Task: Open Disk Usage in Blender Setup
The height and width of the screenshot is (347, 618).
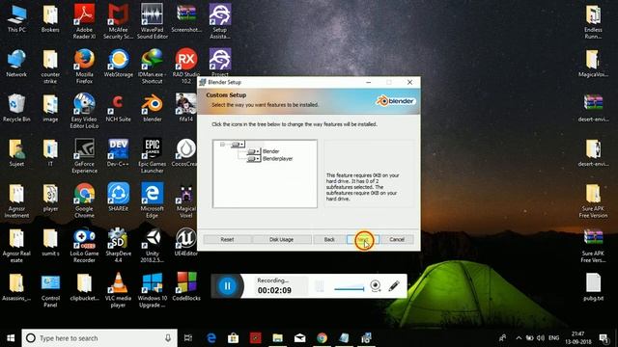Action: tap(281, 239)
